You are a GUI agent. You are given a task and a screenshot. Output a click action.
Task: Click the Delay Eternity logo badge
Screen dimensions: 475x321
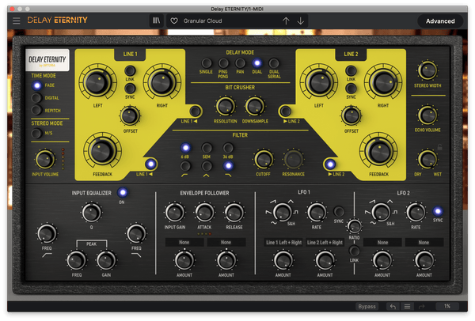click(47, 60)
